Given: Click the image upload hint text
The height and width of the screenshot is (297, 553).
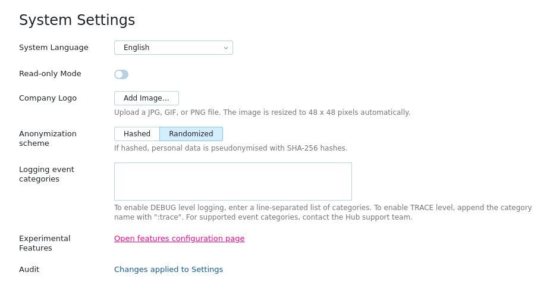Looking at the screenshot, I should (x=262, y=112).
